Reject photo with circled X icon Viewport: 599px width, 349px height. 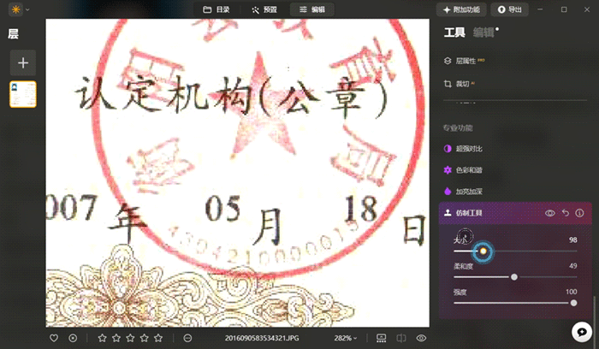[73, 338]
